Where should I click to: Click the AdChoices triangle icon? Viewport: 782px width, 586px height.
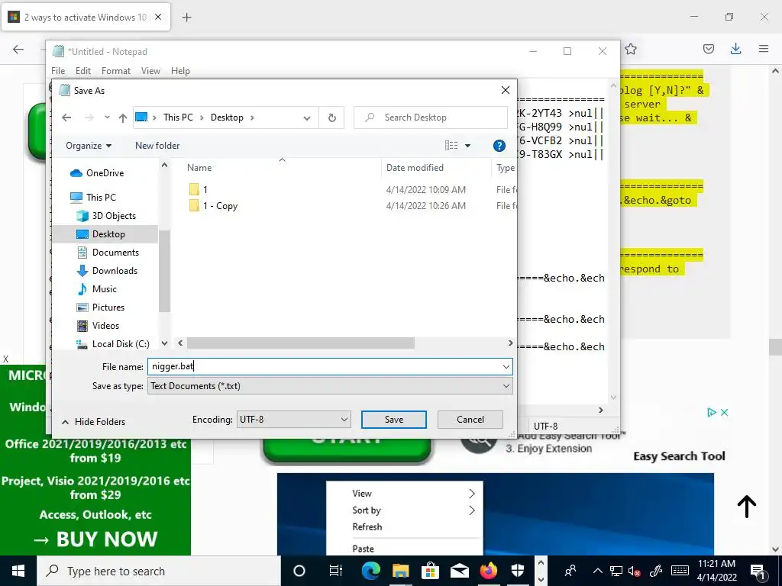click(x=712, y=413)
